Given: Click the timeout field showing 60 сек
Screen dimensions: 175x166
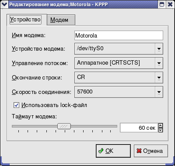Looking at the screenshot, I should [139, 128].
